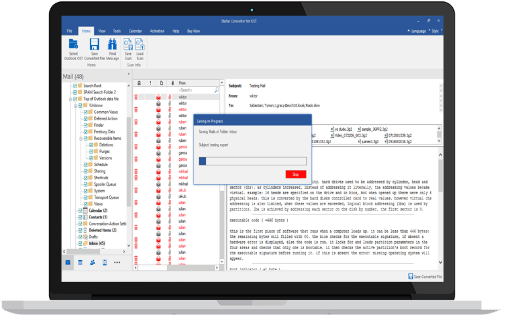Viewport: 505px width, 319px height.
Task: Click item type column header page icon
Action: pyautogui.click(x=162, y=83)
